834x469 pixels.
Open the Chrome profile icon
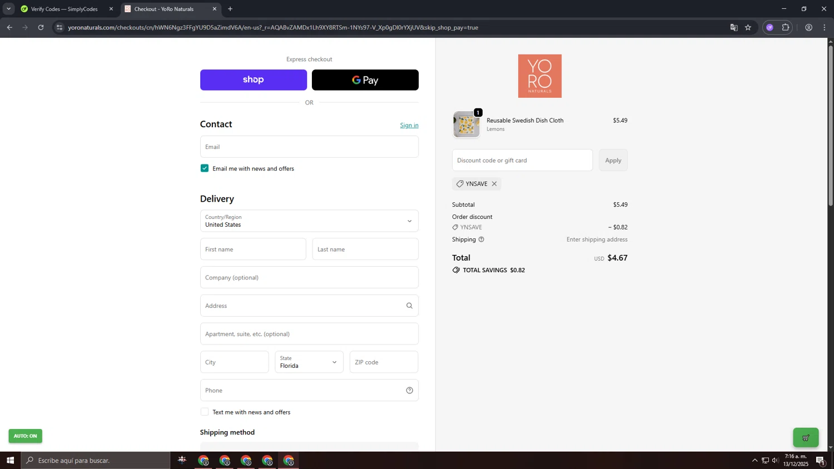(809, 27)
